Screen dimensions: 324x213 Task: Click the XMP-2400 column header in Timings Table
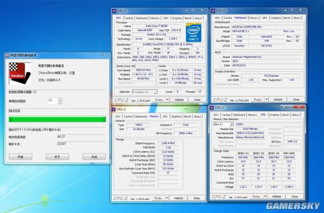(289, 154)
